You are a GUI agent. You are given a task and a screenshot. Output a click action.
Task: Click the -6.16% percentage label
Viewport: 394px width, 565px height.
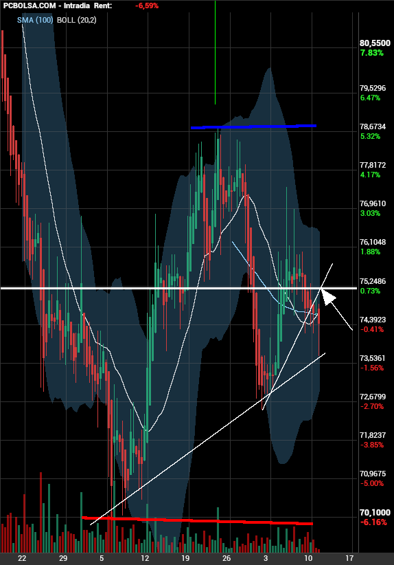373,522
